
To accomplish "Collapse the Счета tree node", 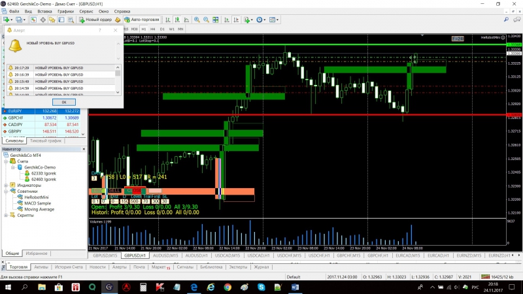I will (6, 161).
